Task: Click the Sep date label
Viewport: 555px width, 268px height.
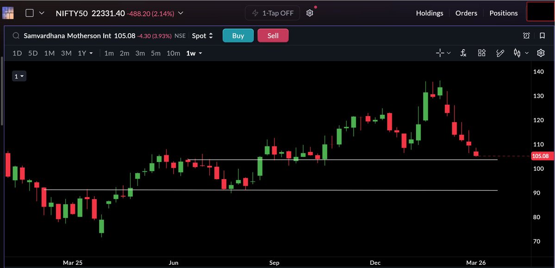Action: [x=274, y=263]
